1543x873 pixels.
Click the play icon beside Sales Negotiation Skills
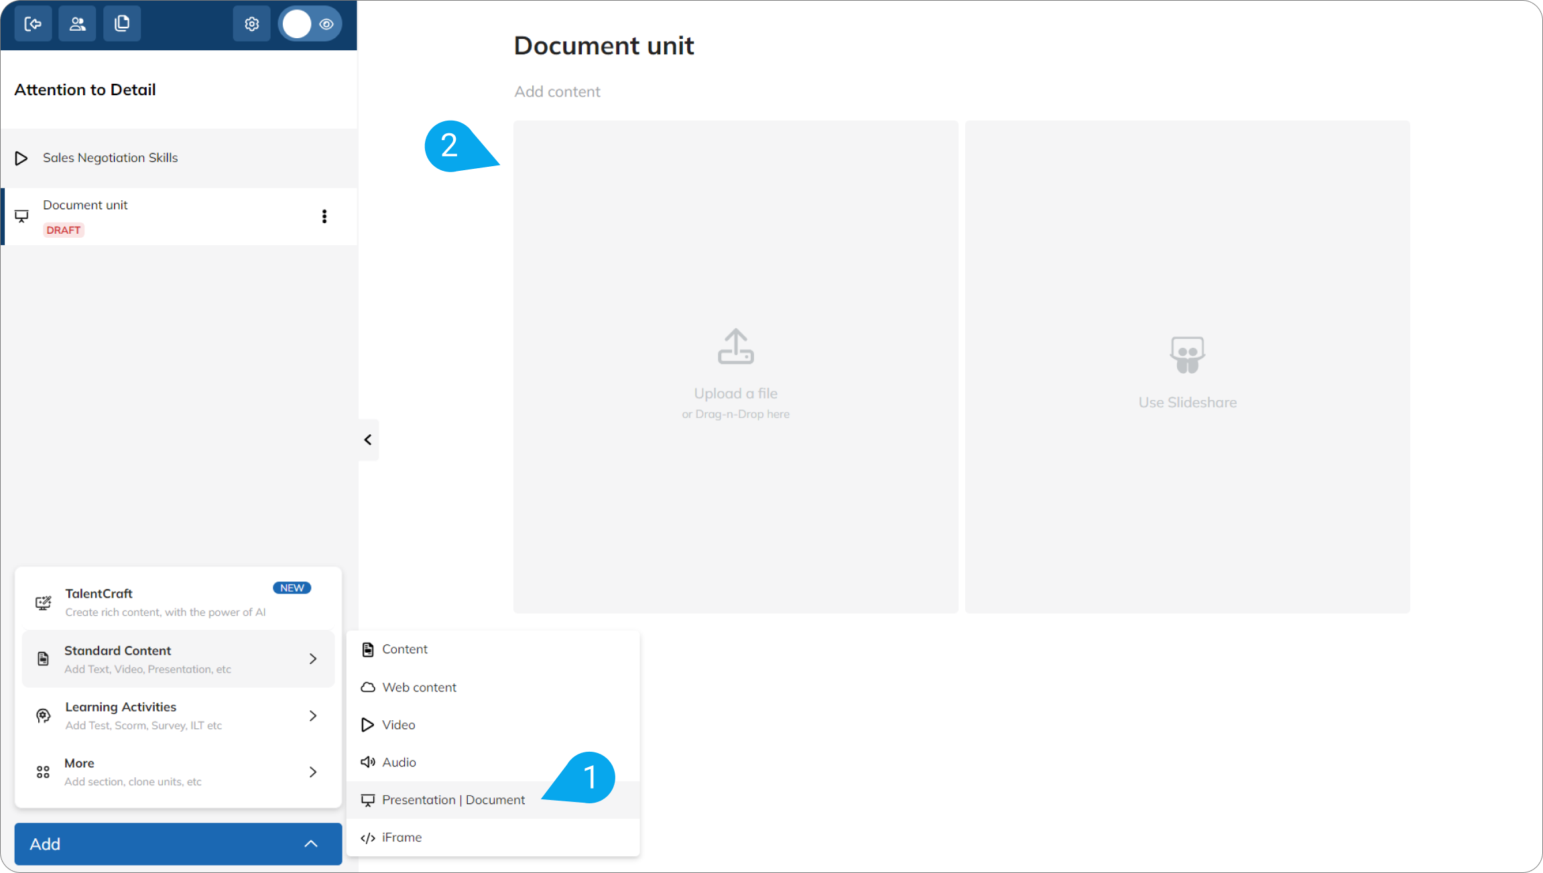click(x=21, y=158)
